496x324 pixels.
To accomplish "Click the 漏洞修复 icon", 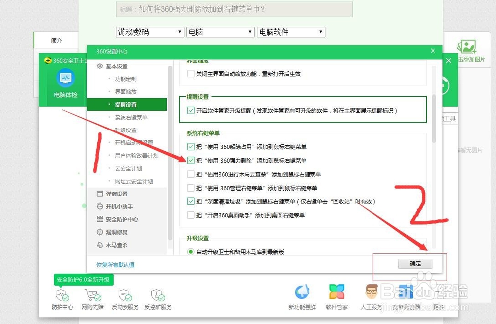I will 100,232.
